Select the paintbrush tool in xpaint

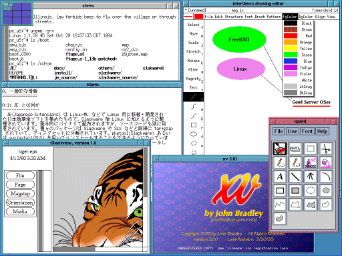280,149
